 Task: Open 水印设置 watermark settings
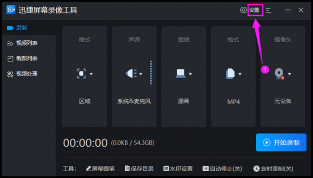[x=178, y=169]
